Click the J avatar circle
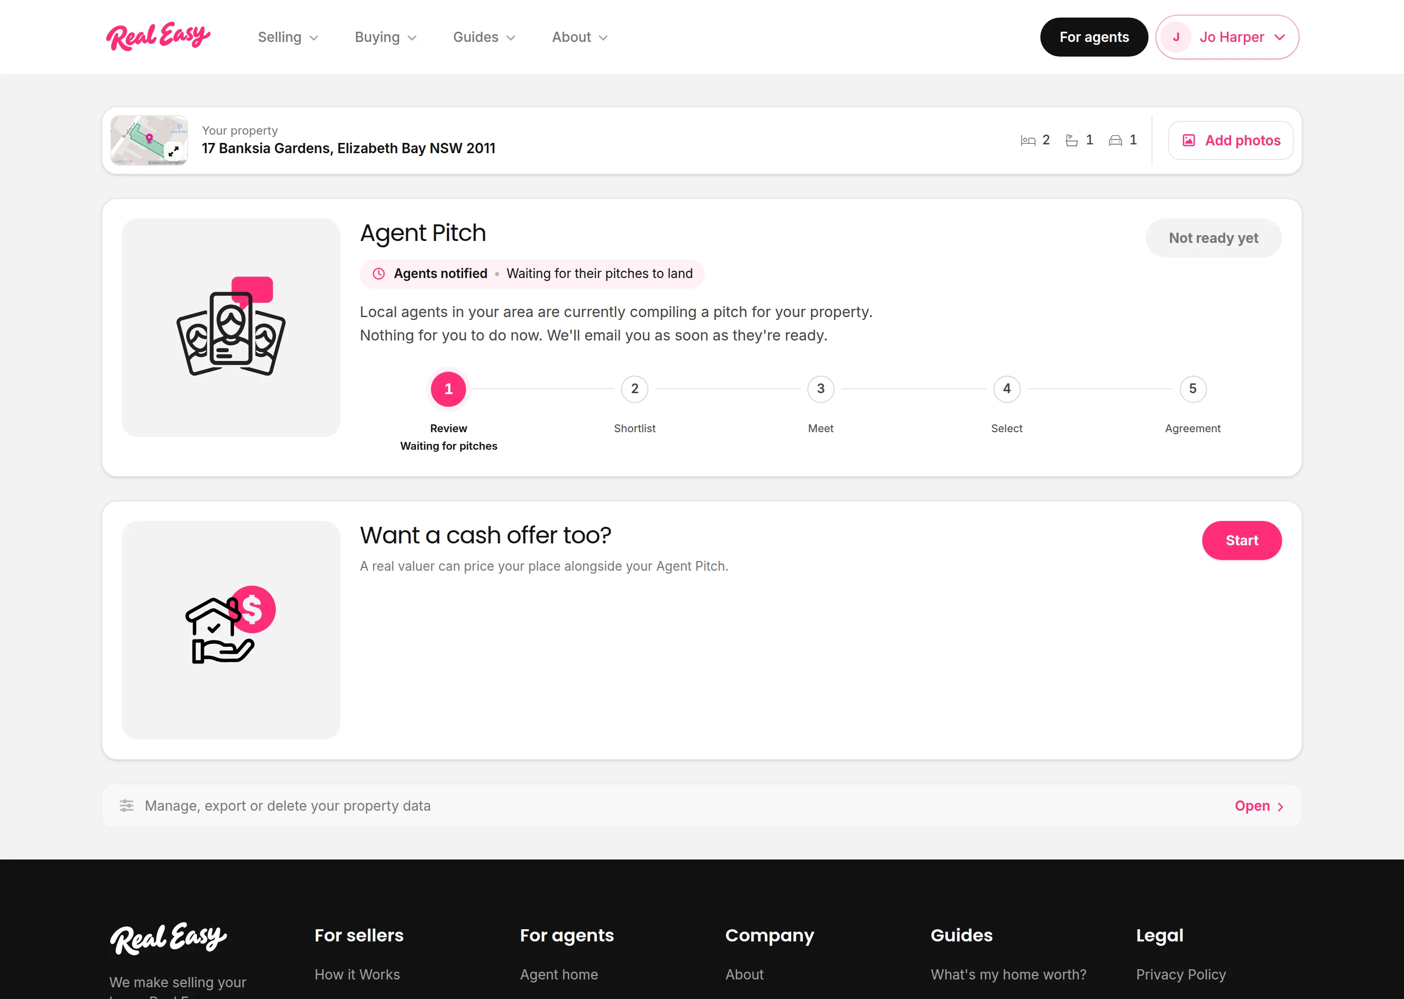The image size is (1404, 999). pyautogui.click(x=1176, y=37)
